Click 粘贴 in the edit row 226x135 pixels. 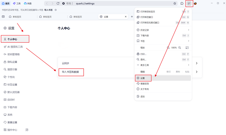point(187,72)
